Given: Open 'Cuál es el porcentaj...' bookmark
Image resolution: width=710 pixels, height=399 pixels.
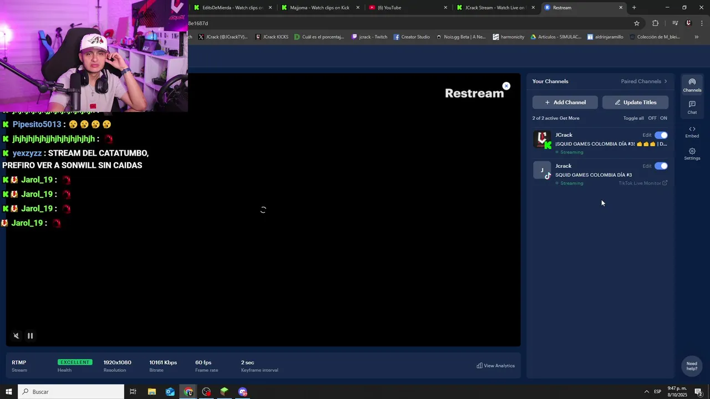Looking at the screenshot, I should (319, 37).
